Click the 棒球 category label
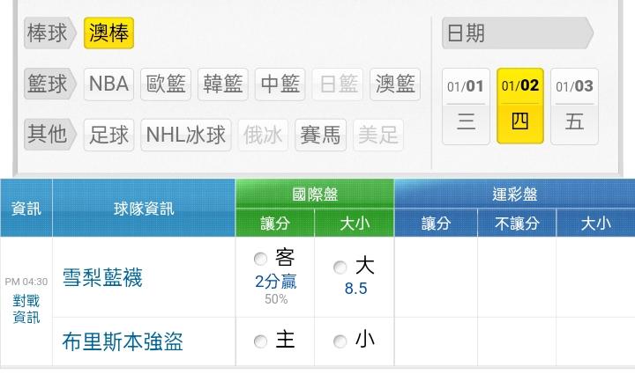635x374 pixels. pyautogui.click(x=49, y=33)
